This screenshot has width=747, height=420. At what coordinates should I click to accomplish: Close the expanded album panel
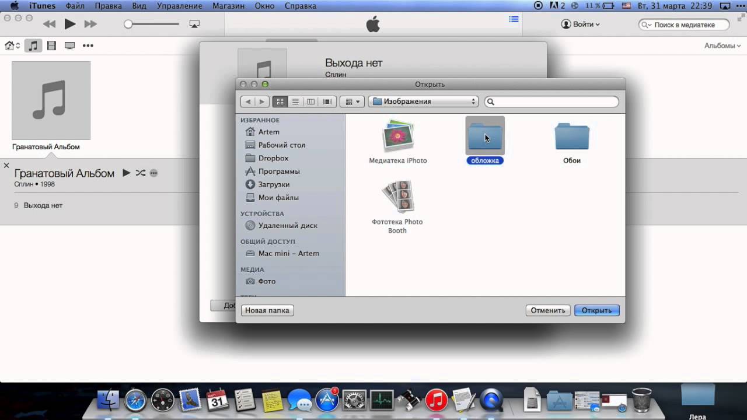click(x=6, y=166)
